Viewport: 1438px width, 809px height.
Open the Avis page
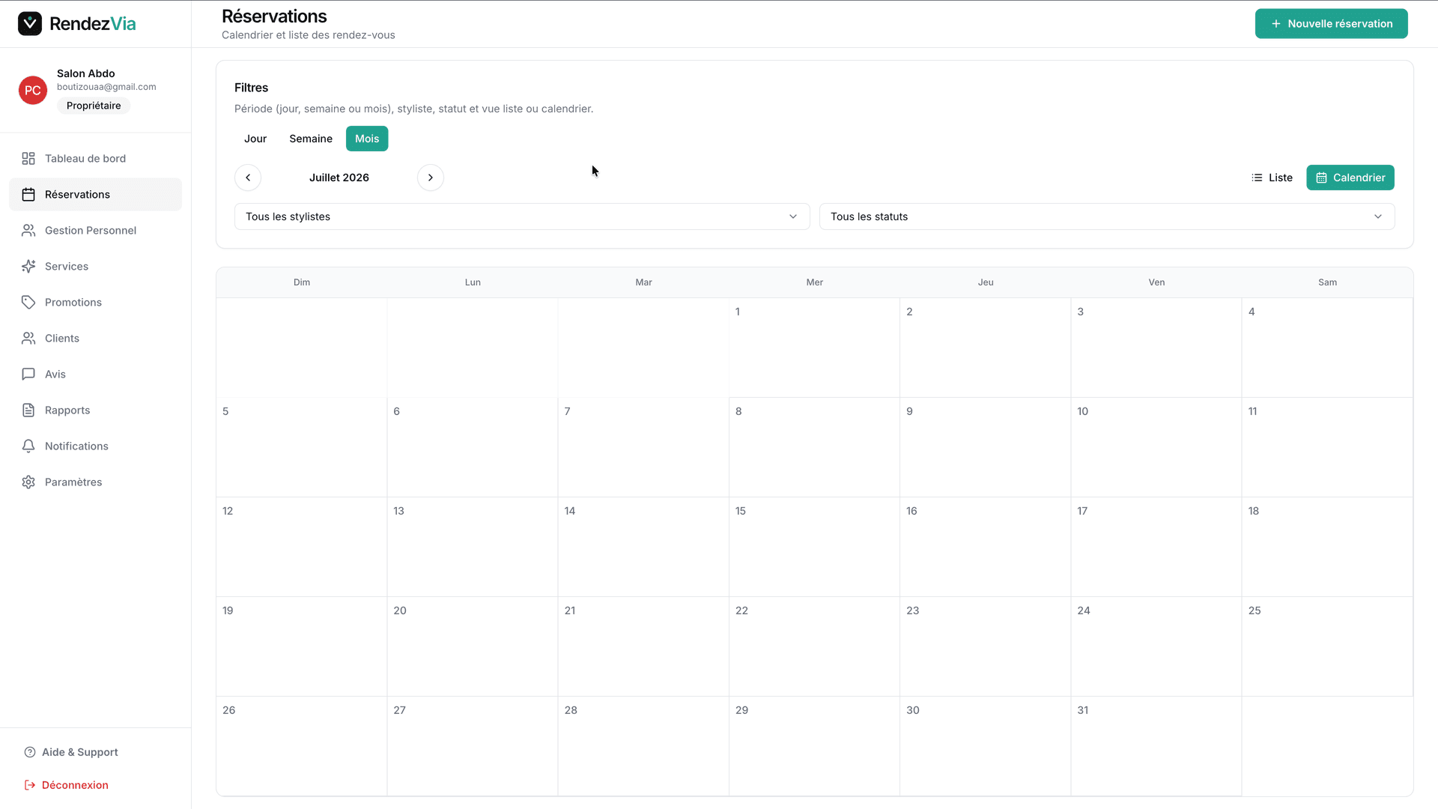click(95, 375)
